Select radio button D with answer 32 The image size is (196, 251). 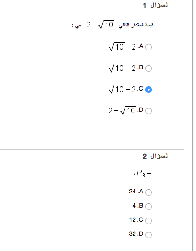coord(149,234)
